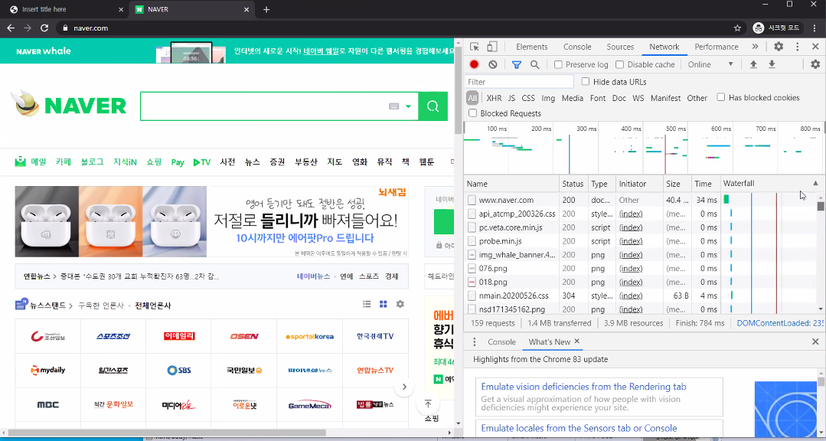Screen dimensions: 826x441
Task: Open the 쇼핑 link in the Naver menu
Action: pyautogui.click(x=154, y=162)
